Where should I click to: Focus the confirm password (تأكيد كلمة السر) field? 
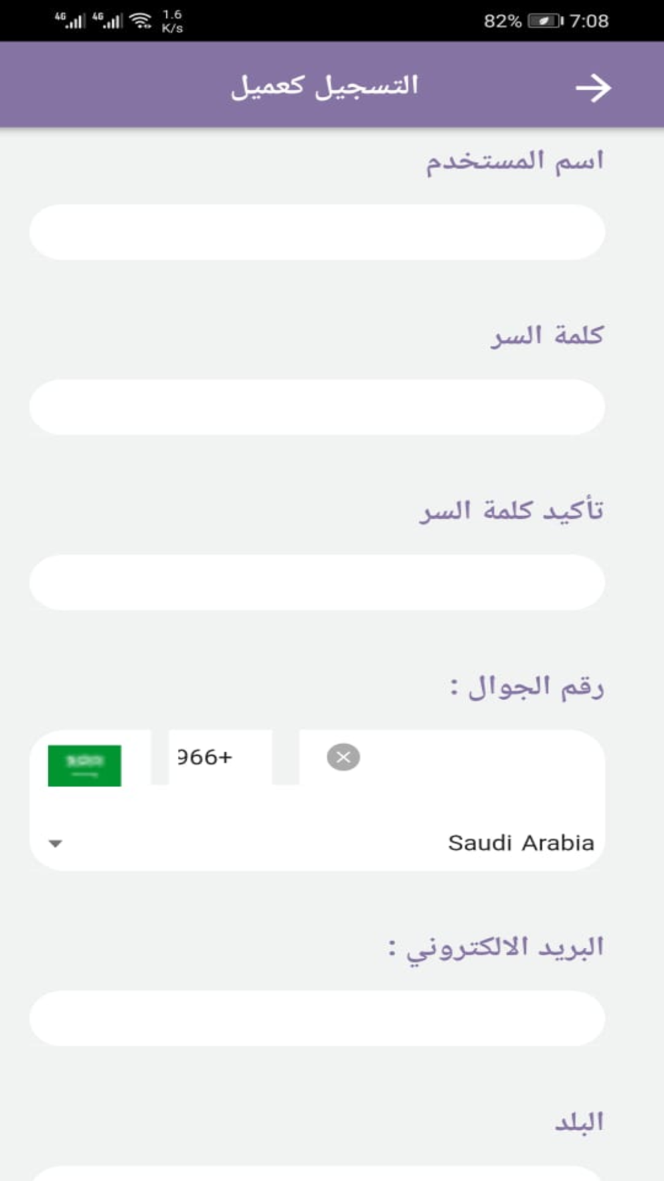[x=317, y=583]
